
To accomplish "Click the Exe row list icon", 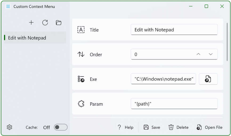I will 81,79.
